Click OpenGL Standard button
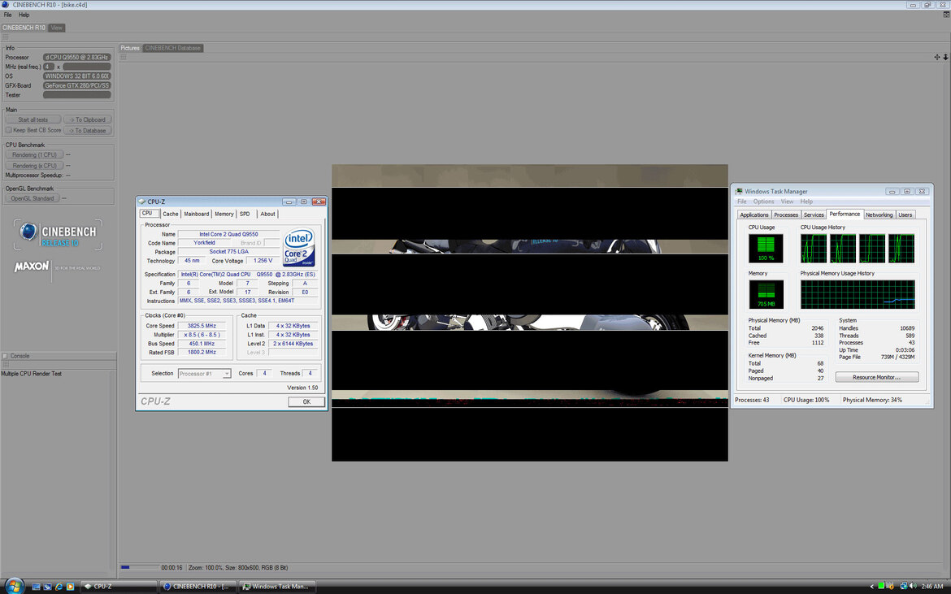Viewport: 951px width, 594px height. pyautogui.click(x=33, y=198)
